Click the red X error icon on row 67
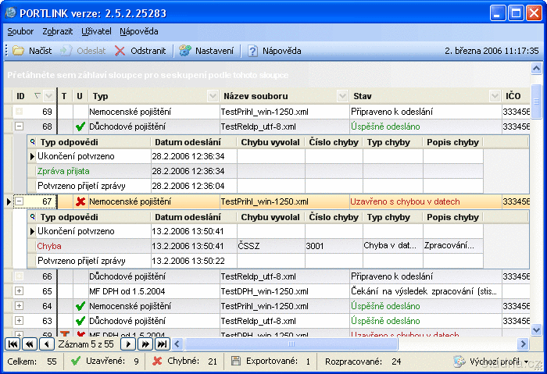The image size is (547, 374). 80,201
